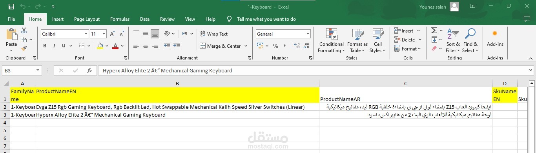The height and width of the screenshot is (153, 536).
Task: Center text horizontally
Action: (146, 46)
